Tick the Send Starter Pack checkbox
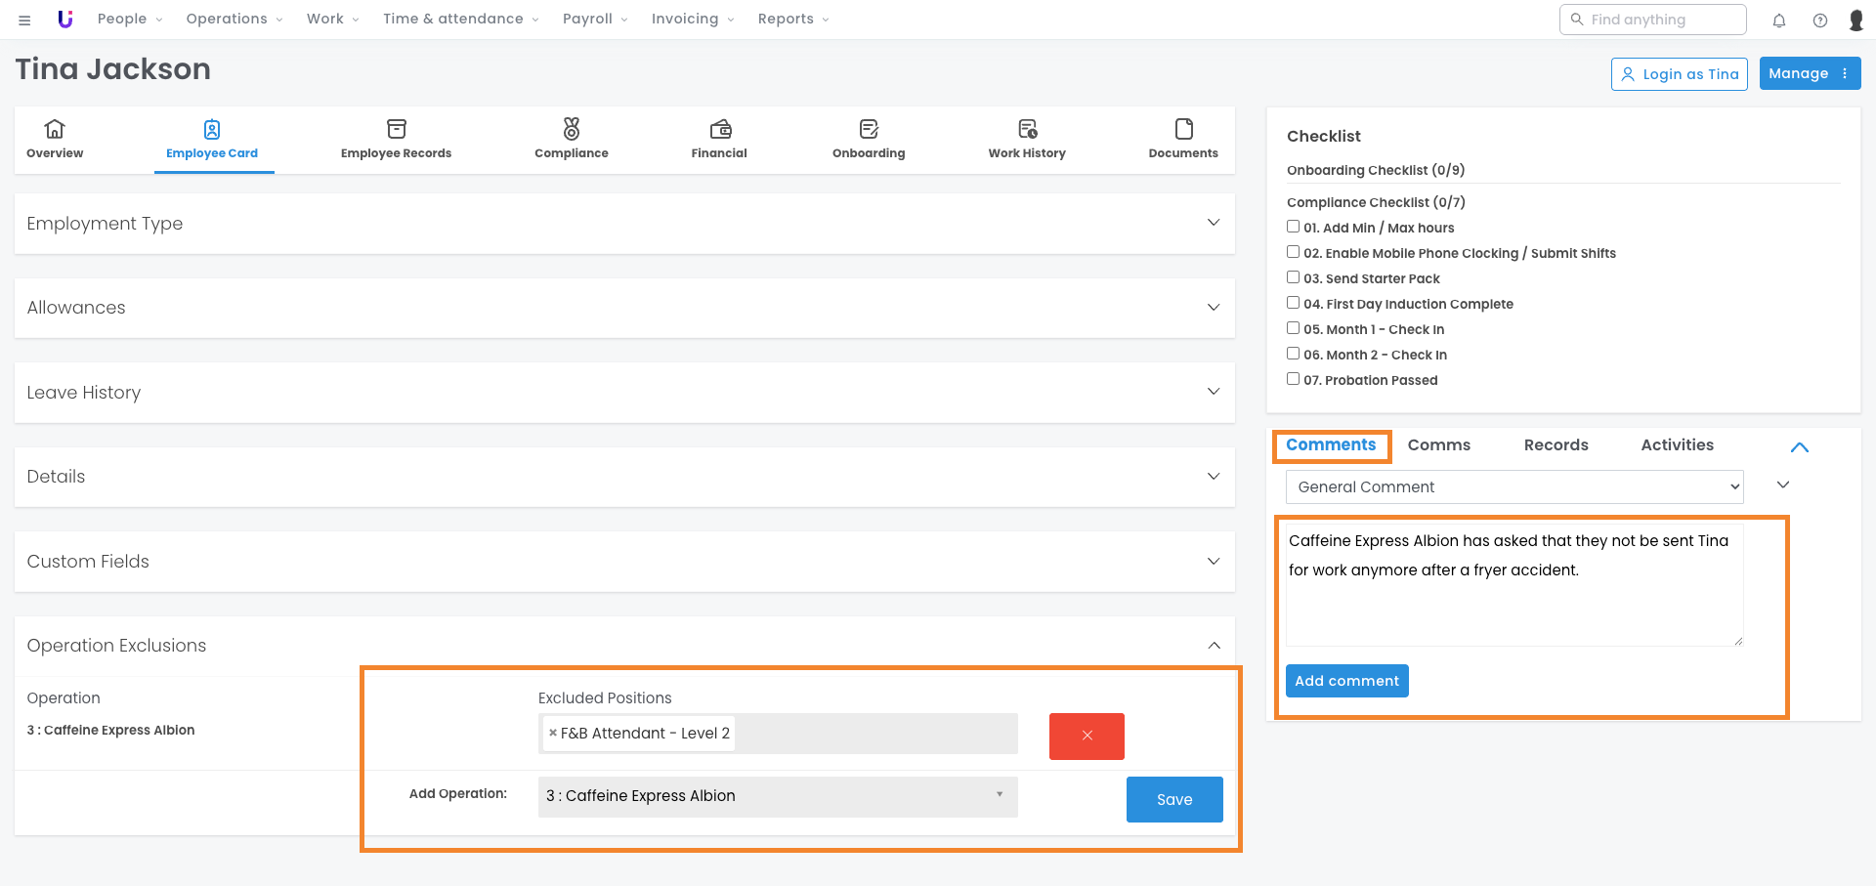The image size is (1876, 886). coord(1293,277)
